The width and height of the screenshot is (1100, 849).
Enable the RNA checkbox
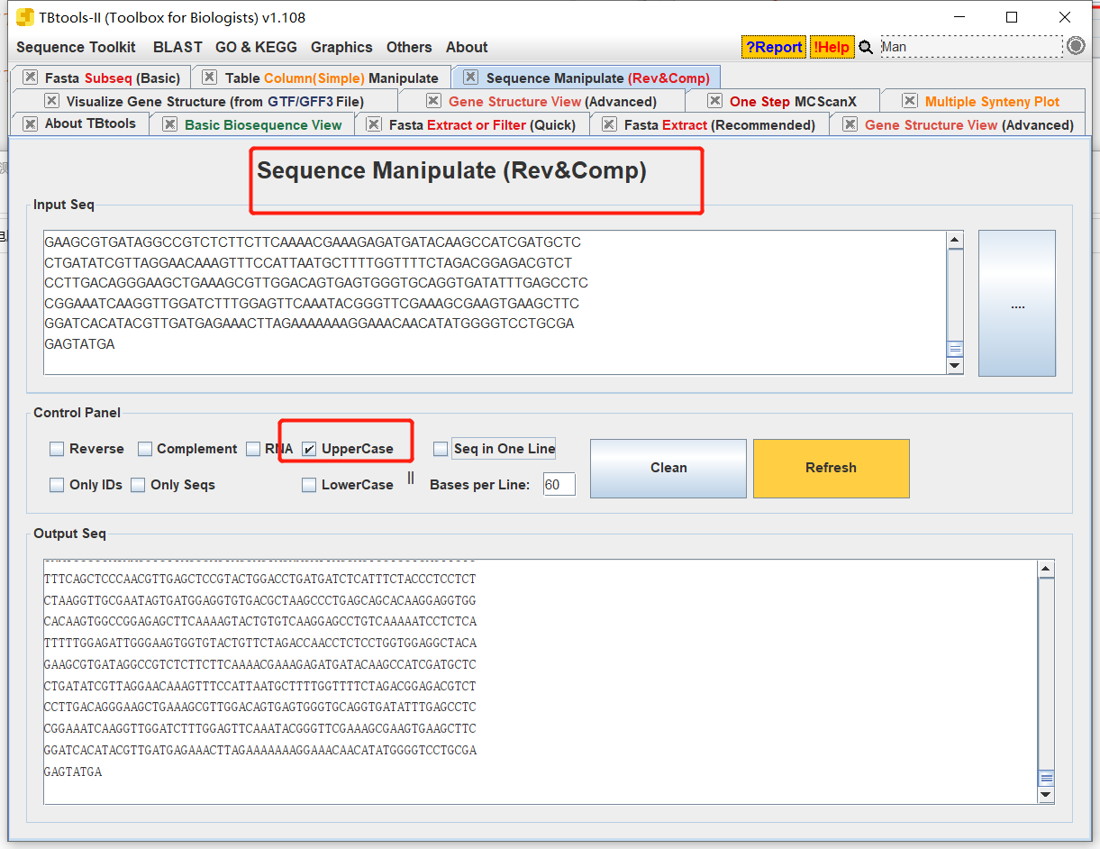tap(253, 449)
